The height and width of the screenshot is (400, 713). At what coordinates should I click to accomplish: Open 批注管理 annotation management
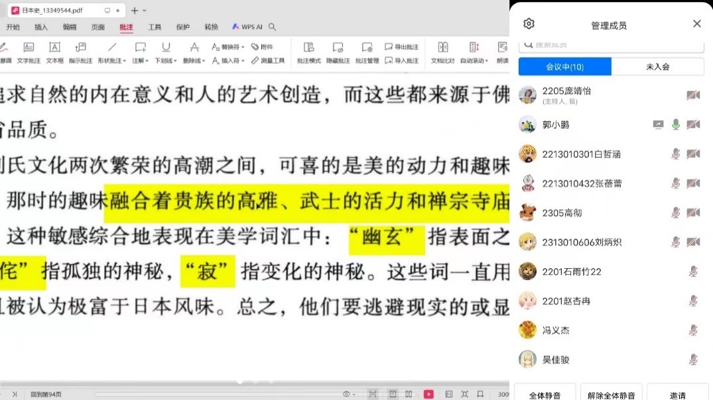(367, 52)
